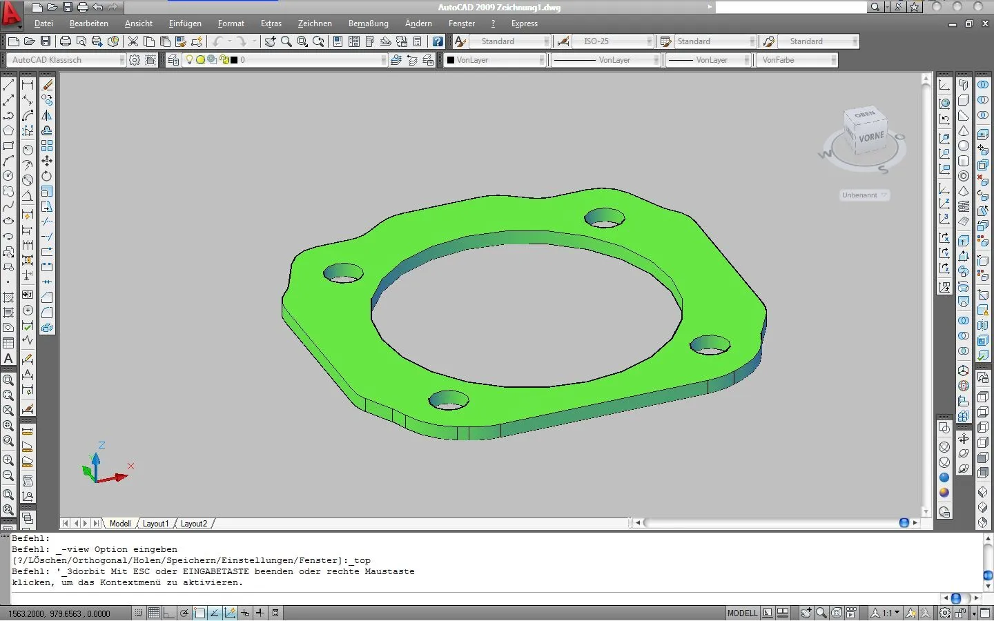Open the VonFarbe plot style dropdown
Screen dimensions: 994x621
833,60
